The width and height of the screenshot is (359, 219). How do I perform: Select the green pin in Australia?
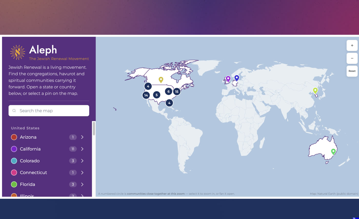coord(333,152)
